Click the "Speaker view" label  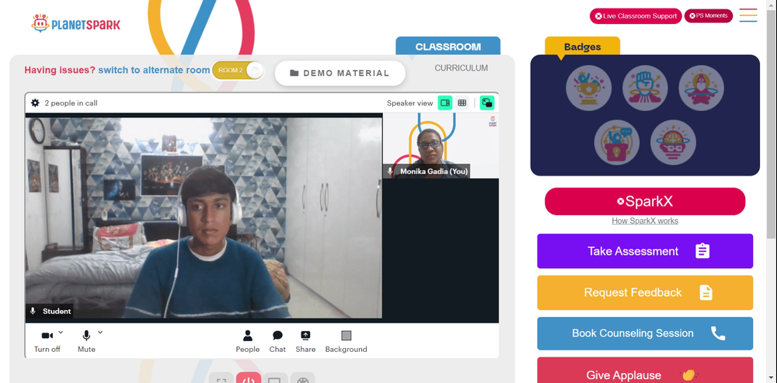[409, 103]
